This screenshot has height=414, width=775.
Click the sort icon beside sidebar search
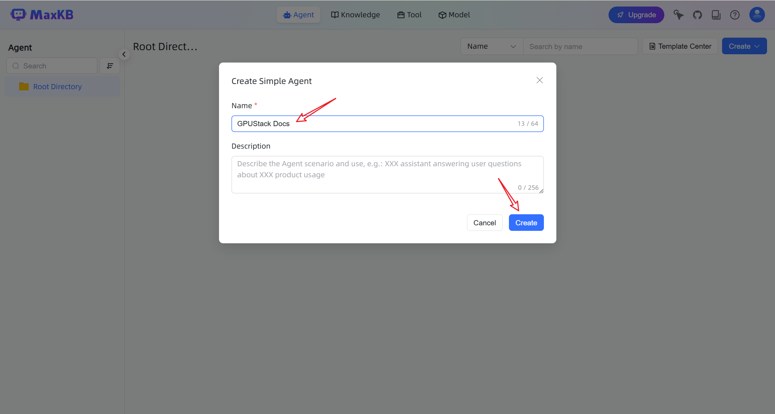coord(110,66)
